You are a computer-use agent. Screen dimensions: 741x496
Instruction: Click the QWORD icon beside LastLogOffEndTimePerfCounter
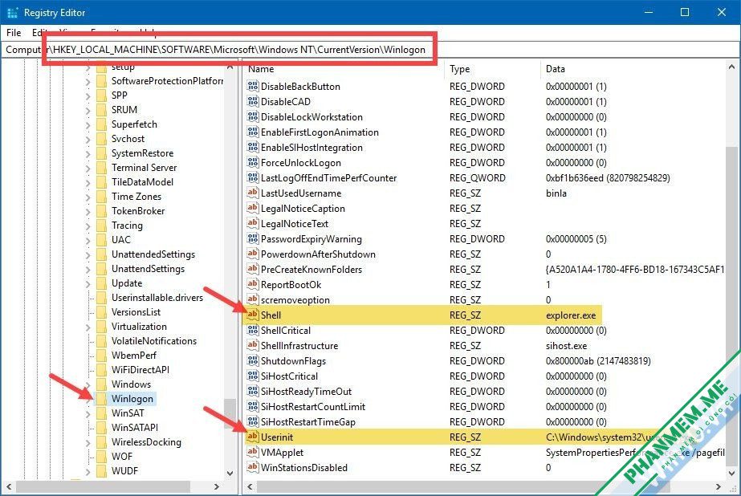click(253, 177)
